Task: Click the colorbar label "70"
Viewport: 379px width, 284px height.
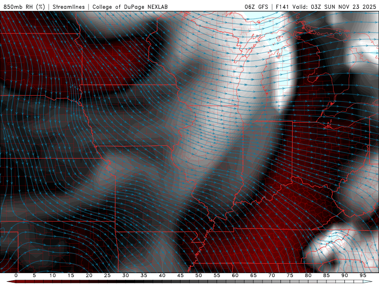Action: click(x=271, y=275)
